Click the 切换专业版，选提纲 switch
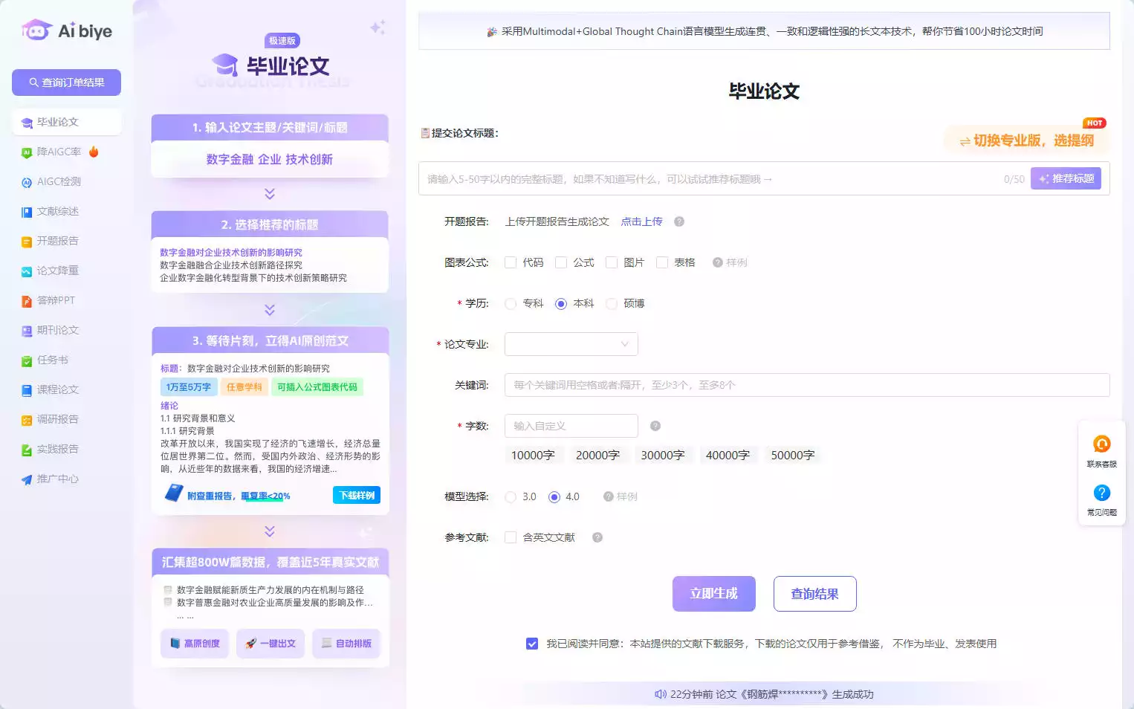 coord(1026,140)
